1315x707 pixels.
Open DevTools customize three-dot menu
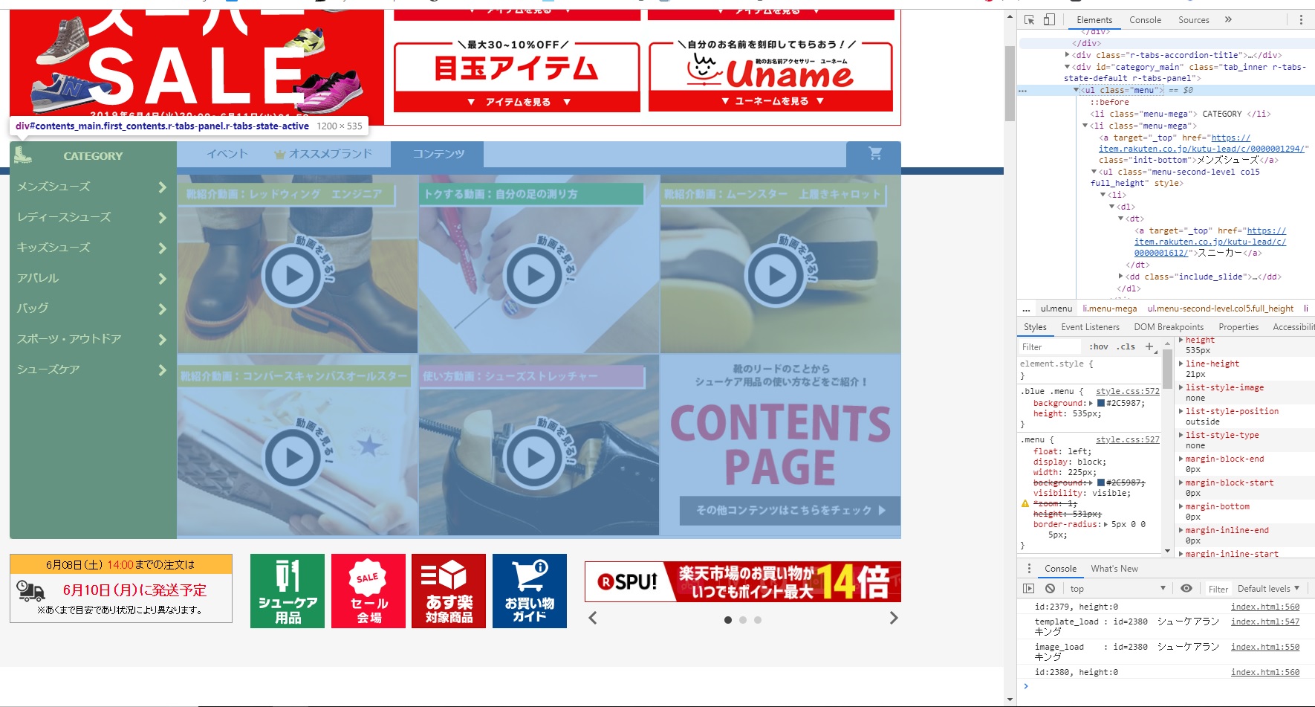1301,20
